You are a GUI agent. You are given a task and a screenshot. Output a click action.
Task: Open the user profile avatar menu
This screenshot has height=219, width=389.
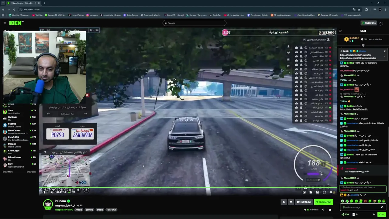[x=380, y=23]
